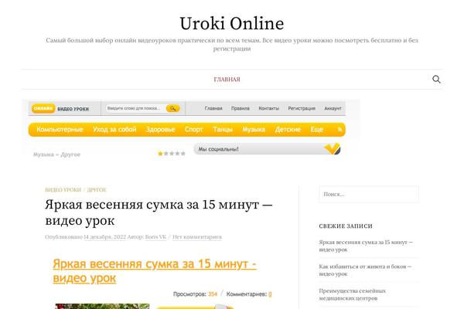464x309 pixels.
Task: Click the 14 декабря, 2022 date link
Action: point(104,237)
